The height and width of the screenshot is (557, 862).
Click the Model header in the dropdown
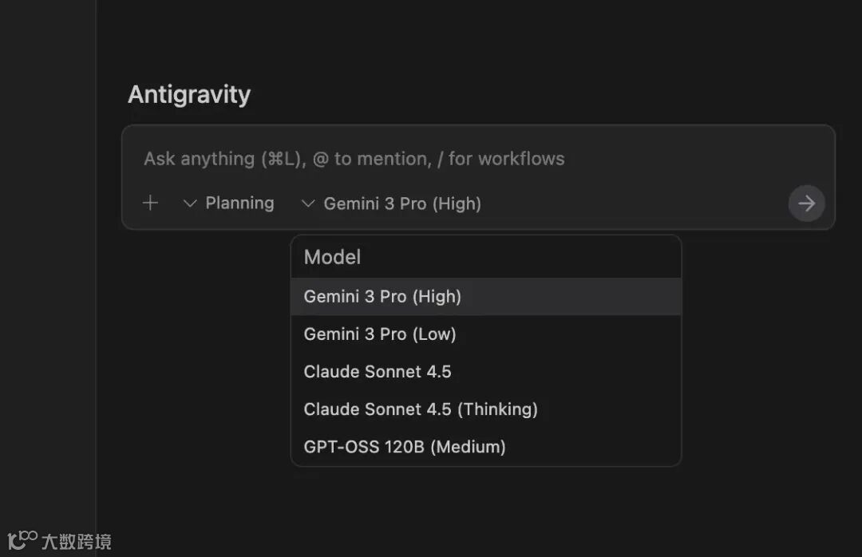tap(332, 257)
